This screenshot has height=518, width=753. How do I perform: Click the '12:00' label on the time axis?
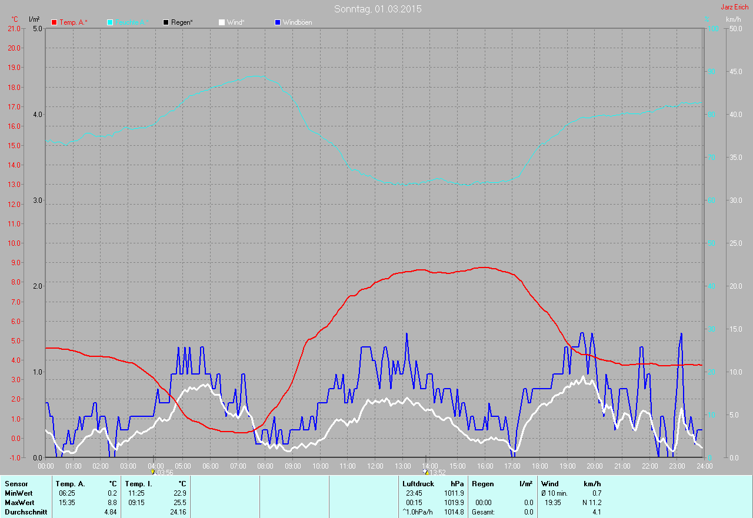375,466
